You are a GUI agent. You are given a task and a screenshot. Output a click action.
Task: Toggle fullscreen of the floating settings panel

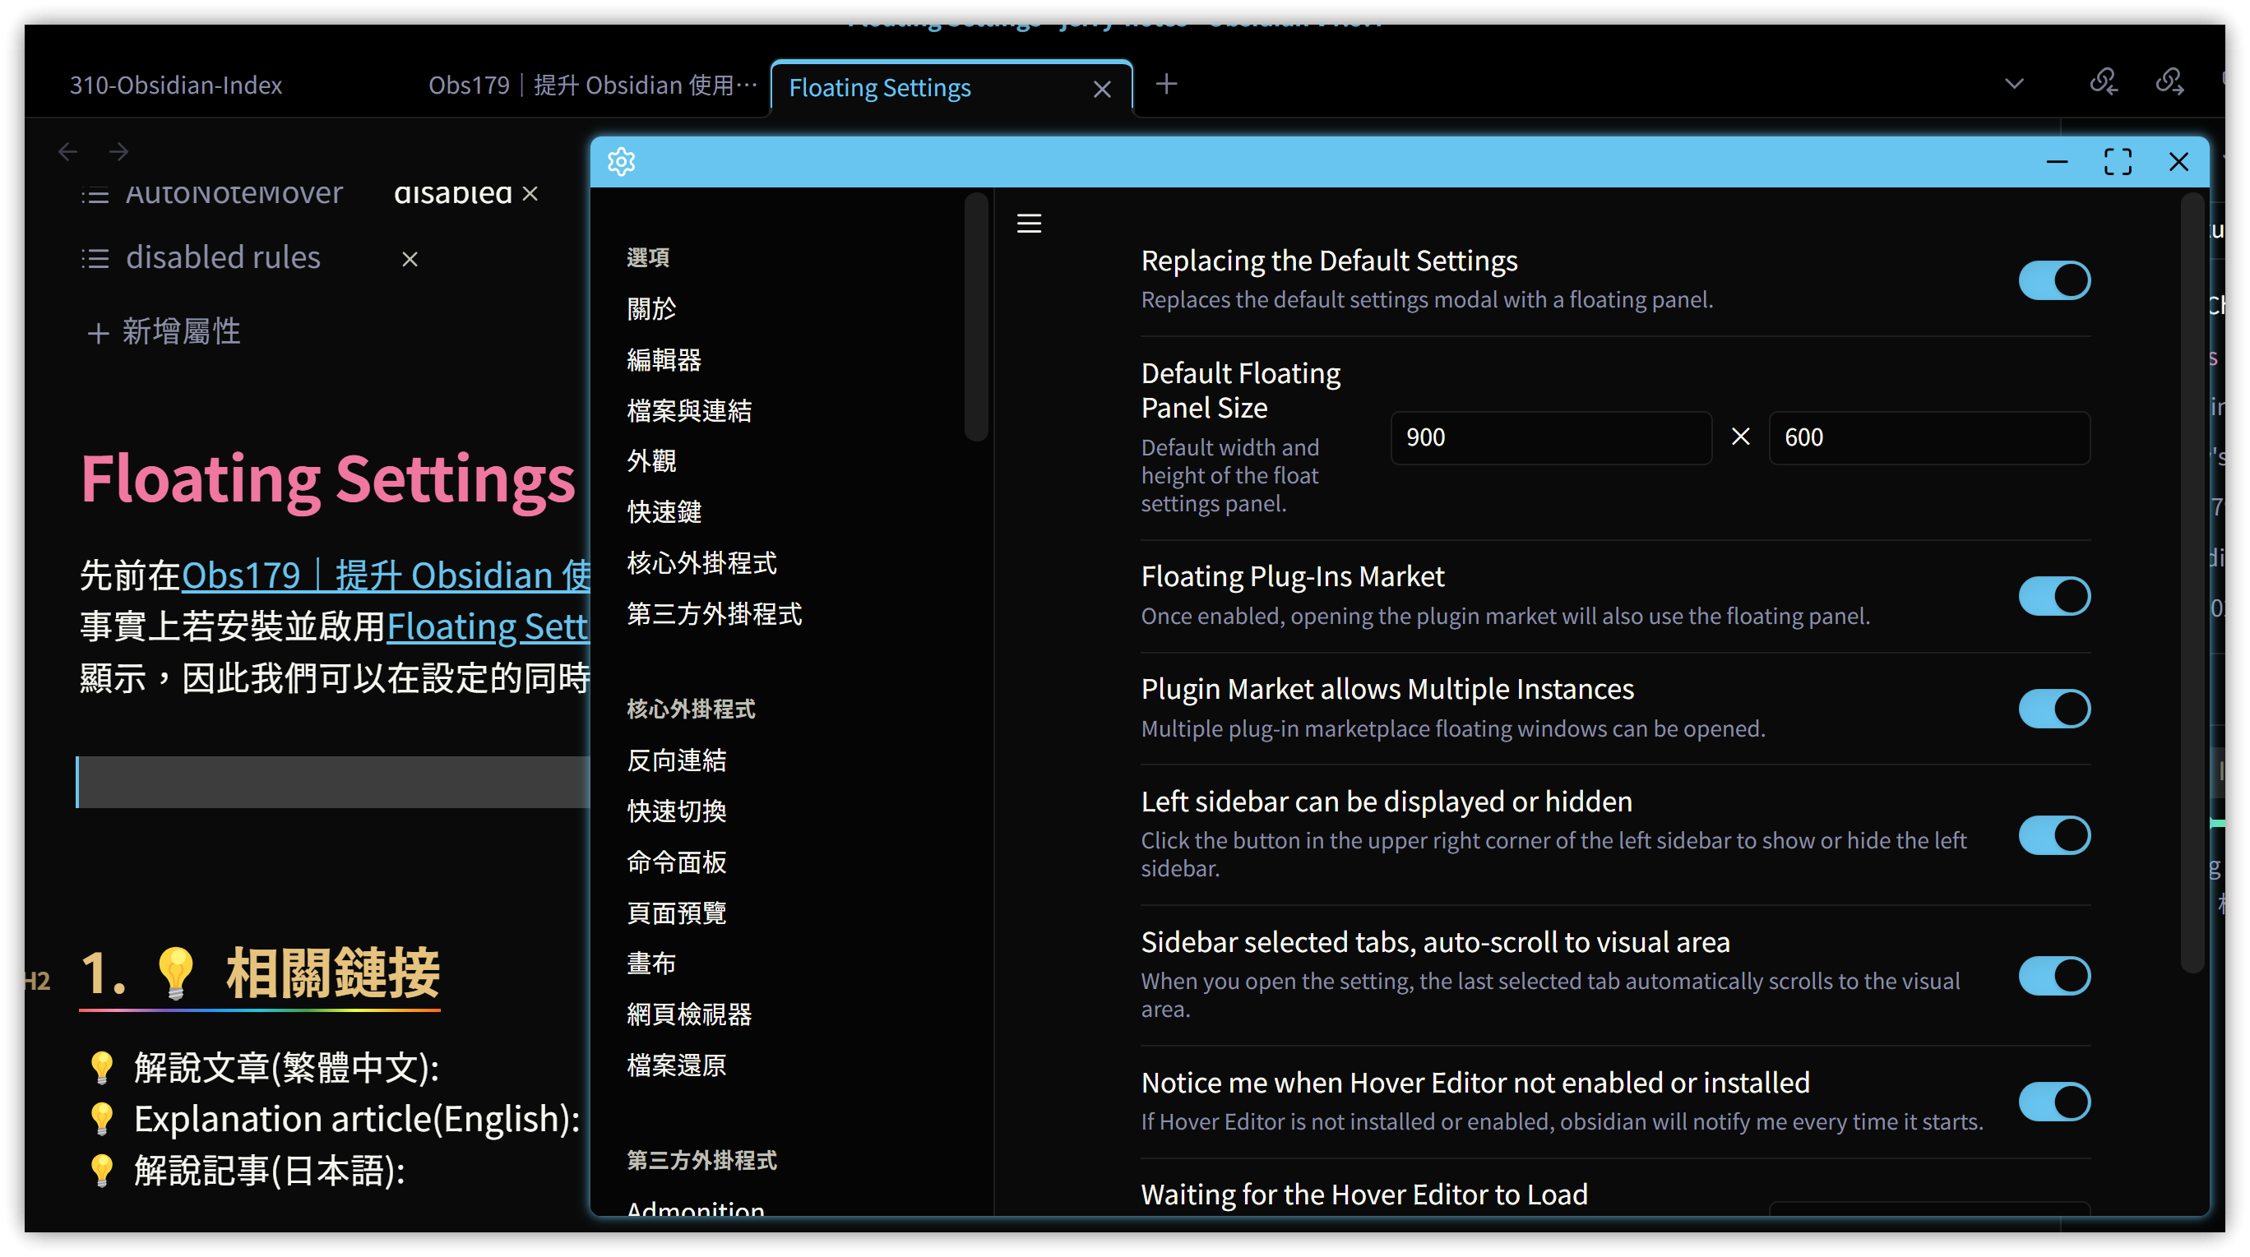(2118, 161)
